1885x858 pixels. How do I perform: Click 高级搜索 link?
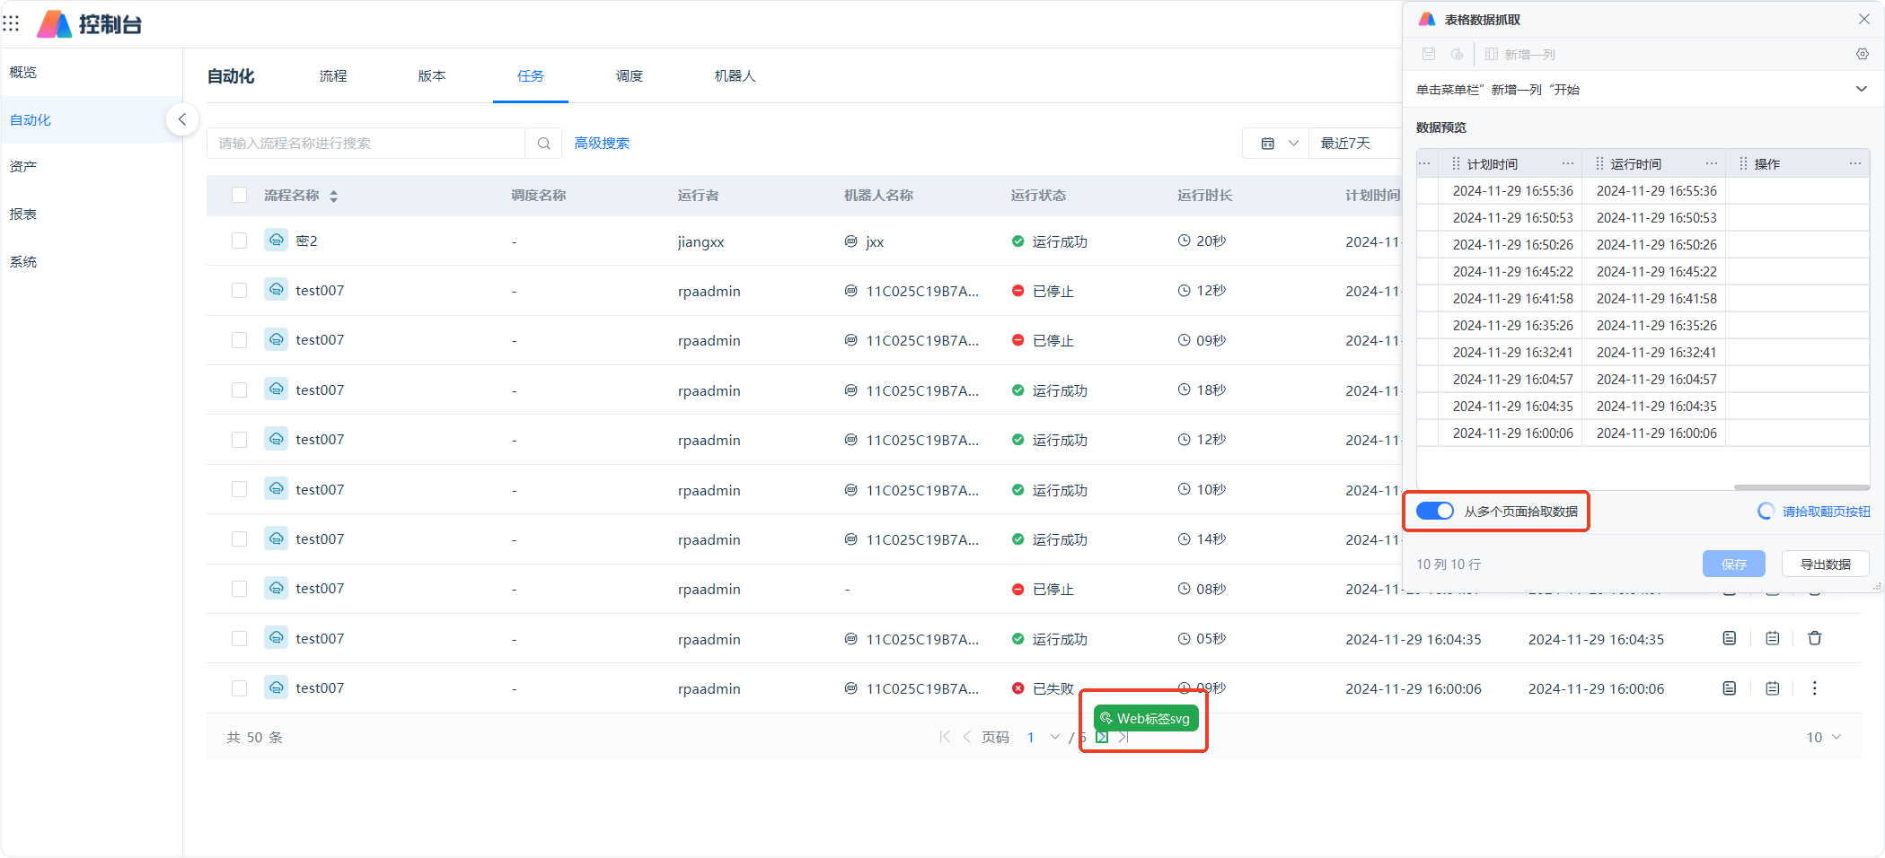point(602,144)
